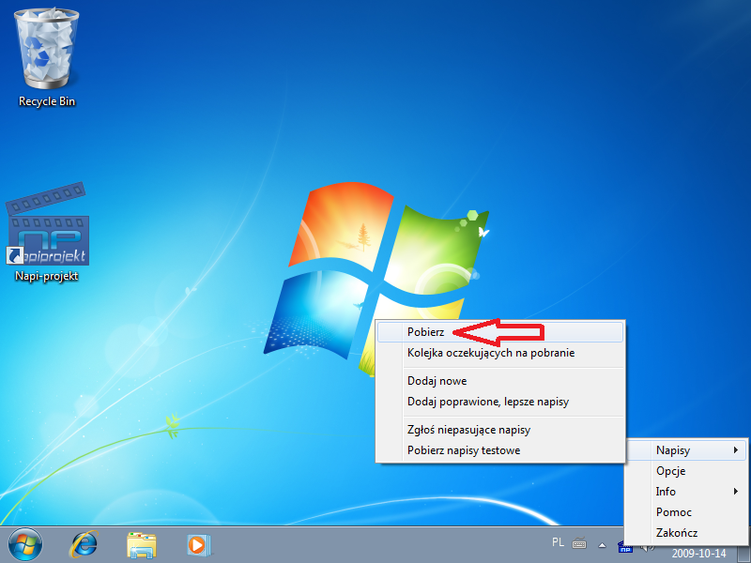This screenshot has width=751, height=563.
Task: Expand the Info submenu entry
Action: [x=686, y=492]
